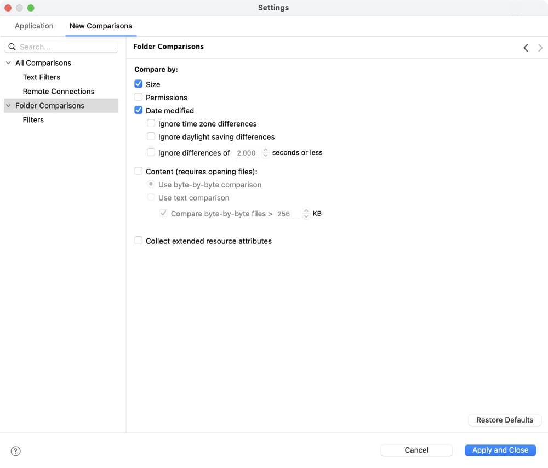Click the 2.000 seconds value field
This screenshot has width=548, height=468.
247,153
